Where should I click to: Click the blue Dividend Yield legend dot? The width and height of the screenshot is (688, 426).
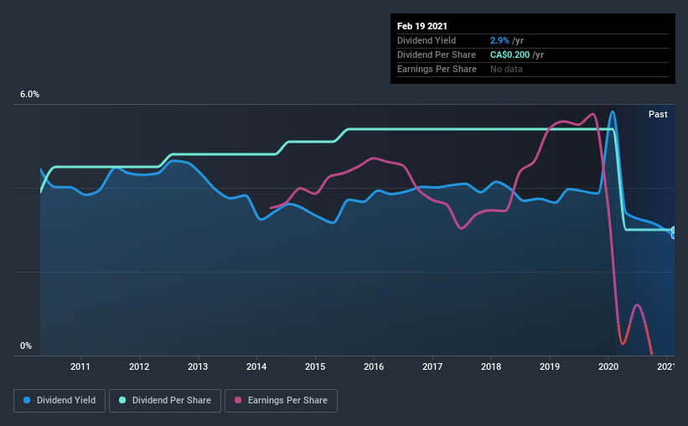coord(27,400)
